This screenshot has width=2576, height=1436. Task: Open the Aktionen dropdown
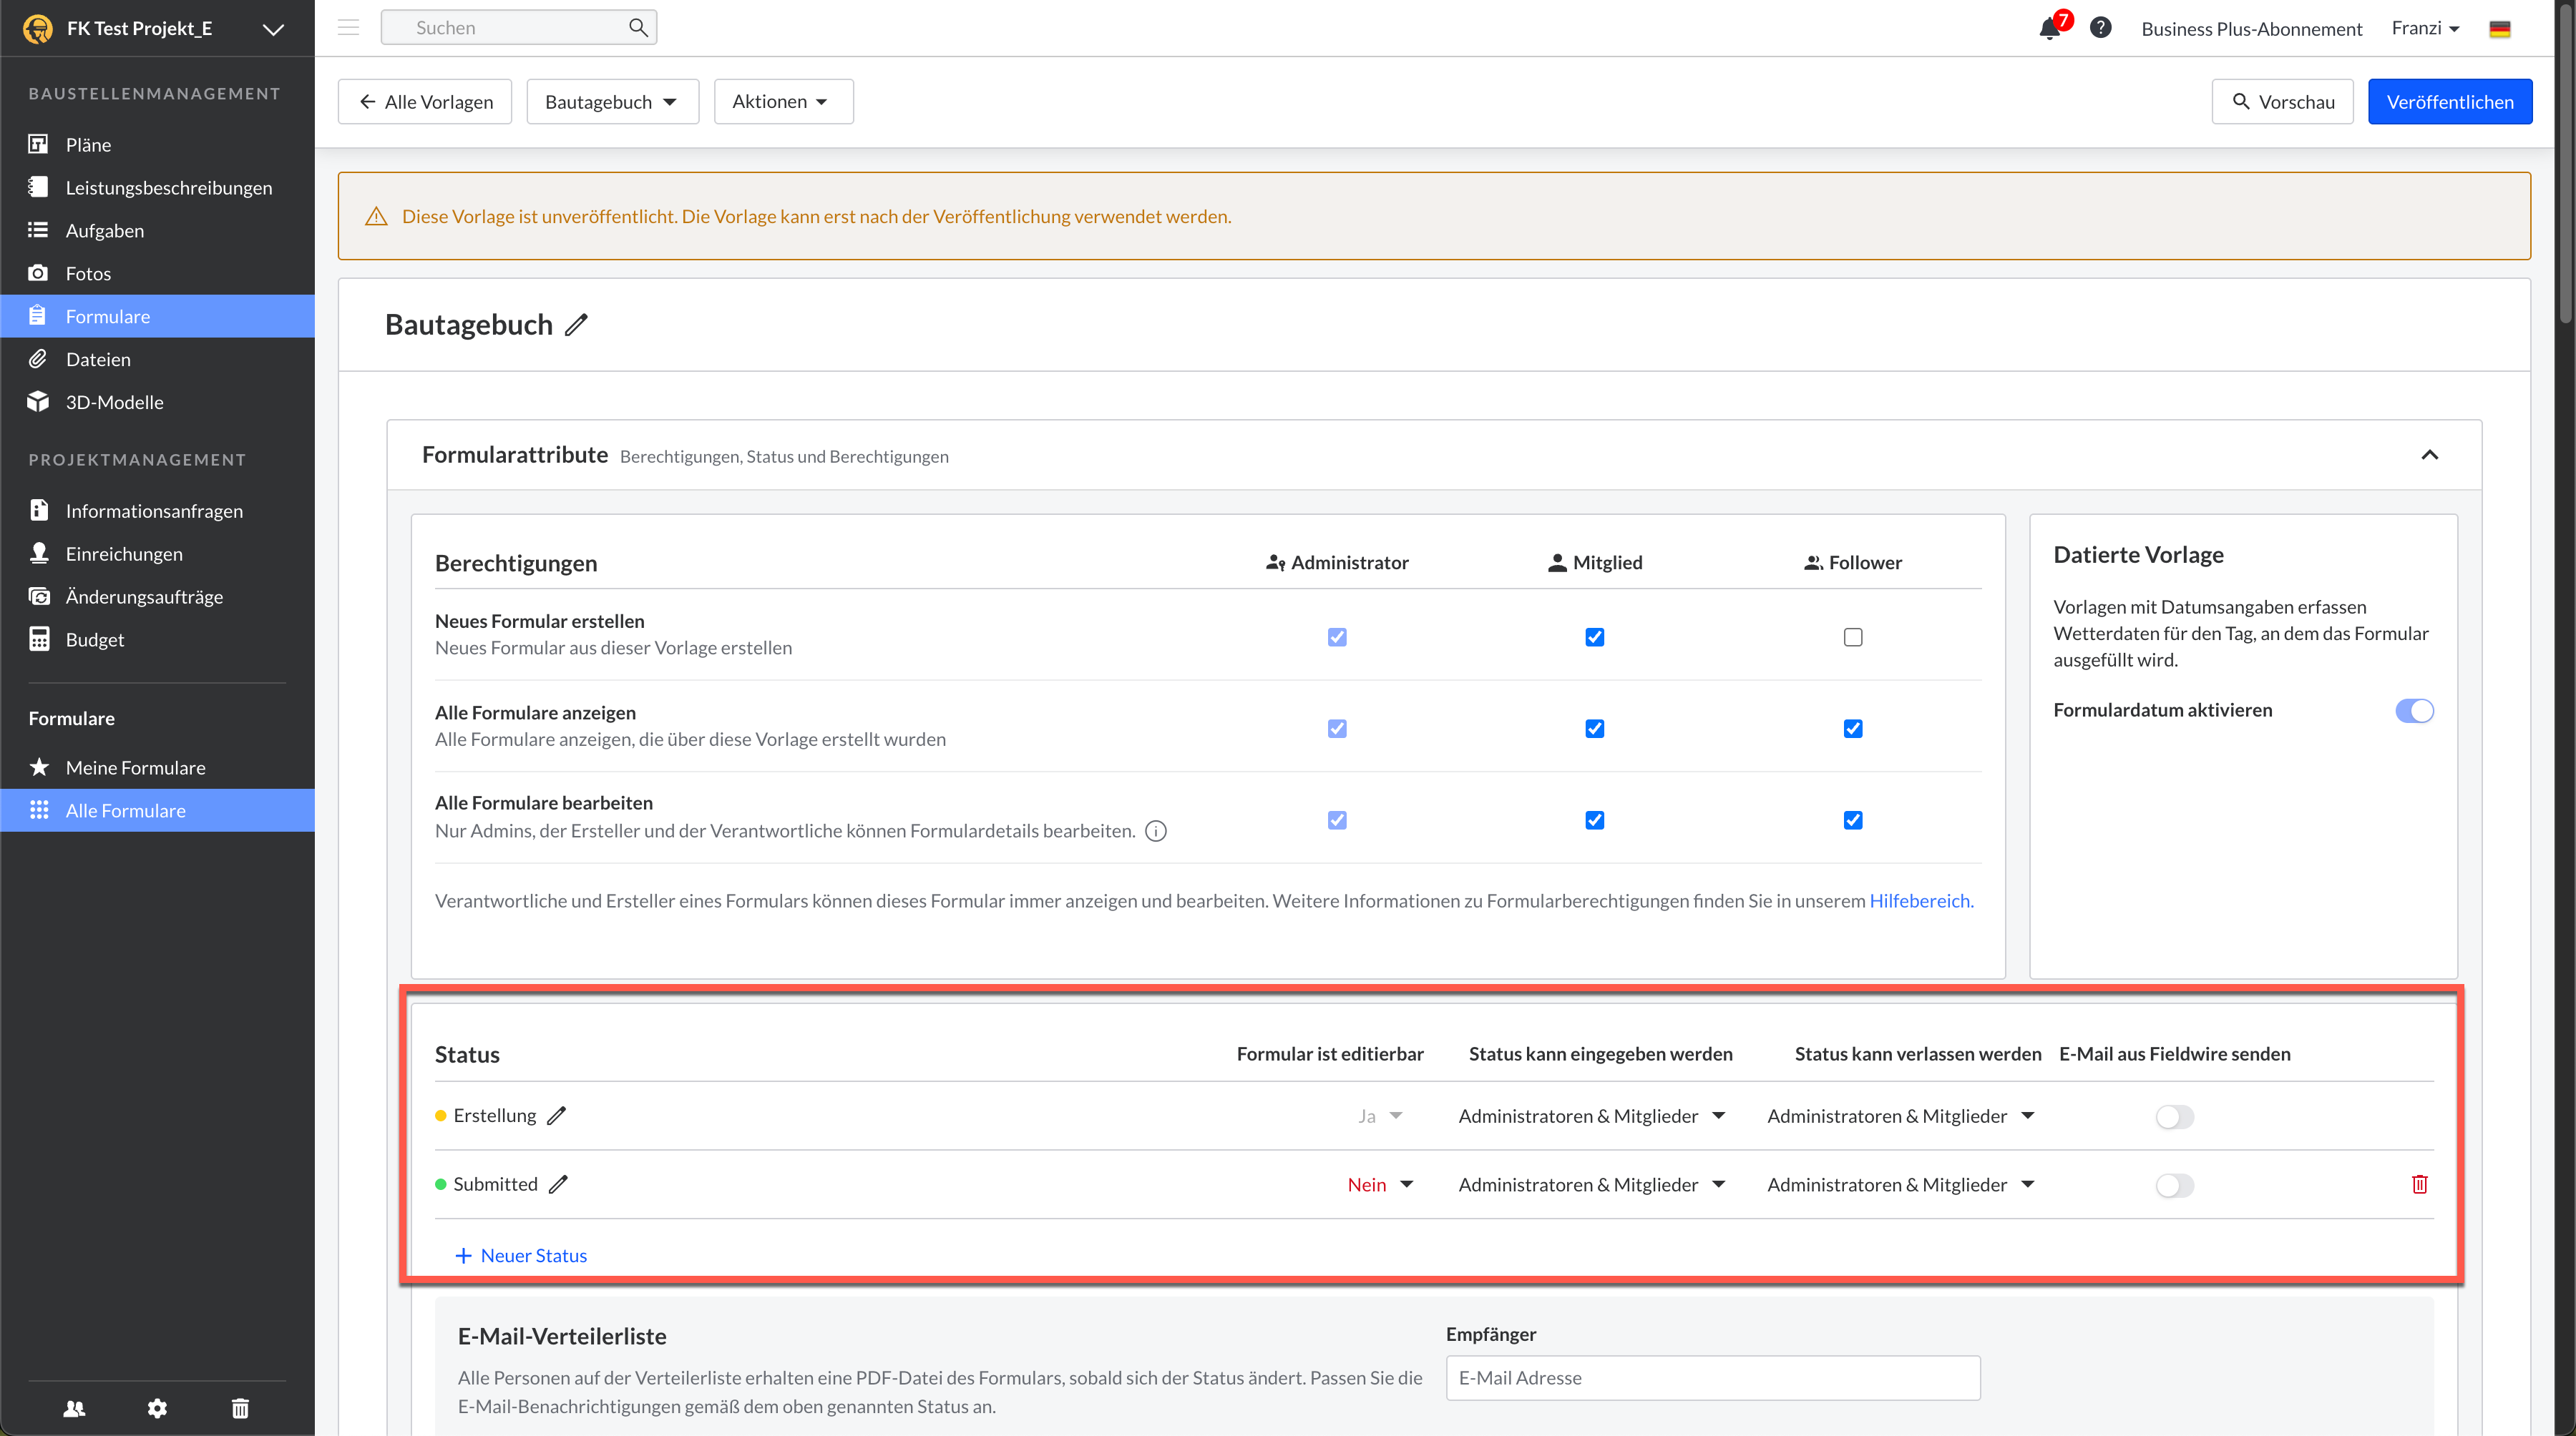tap(783, 102)
